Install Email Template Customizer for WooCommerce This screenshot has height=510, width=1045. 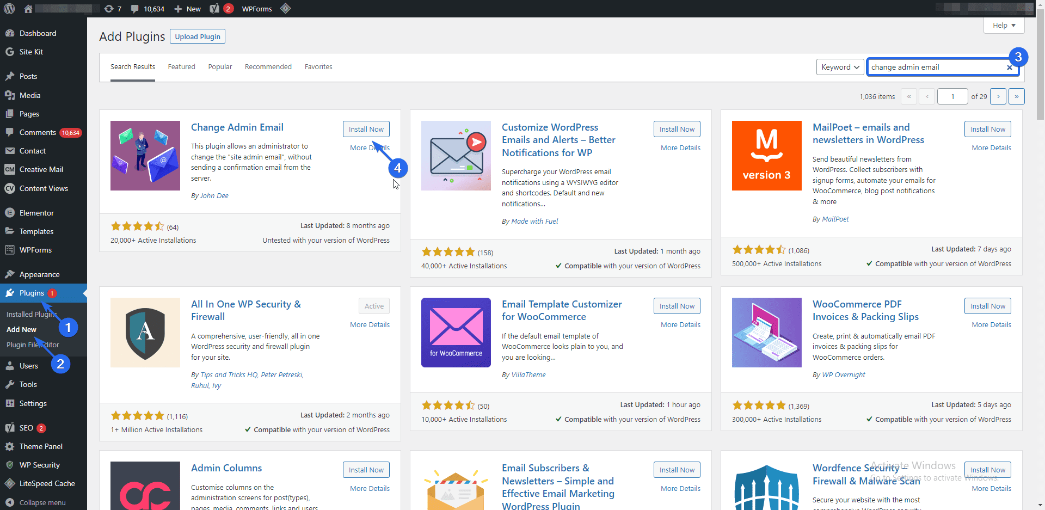(x=677, y=306)
